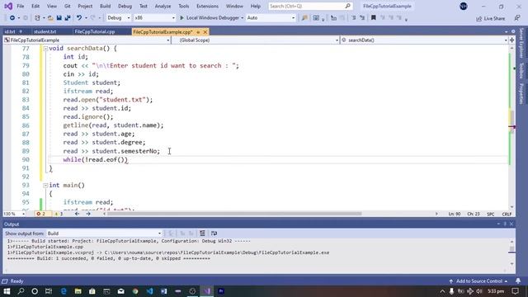Open the Project menu
528x297 pixels.
click(x=85, y=6)
